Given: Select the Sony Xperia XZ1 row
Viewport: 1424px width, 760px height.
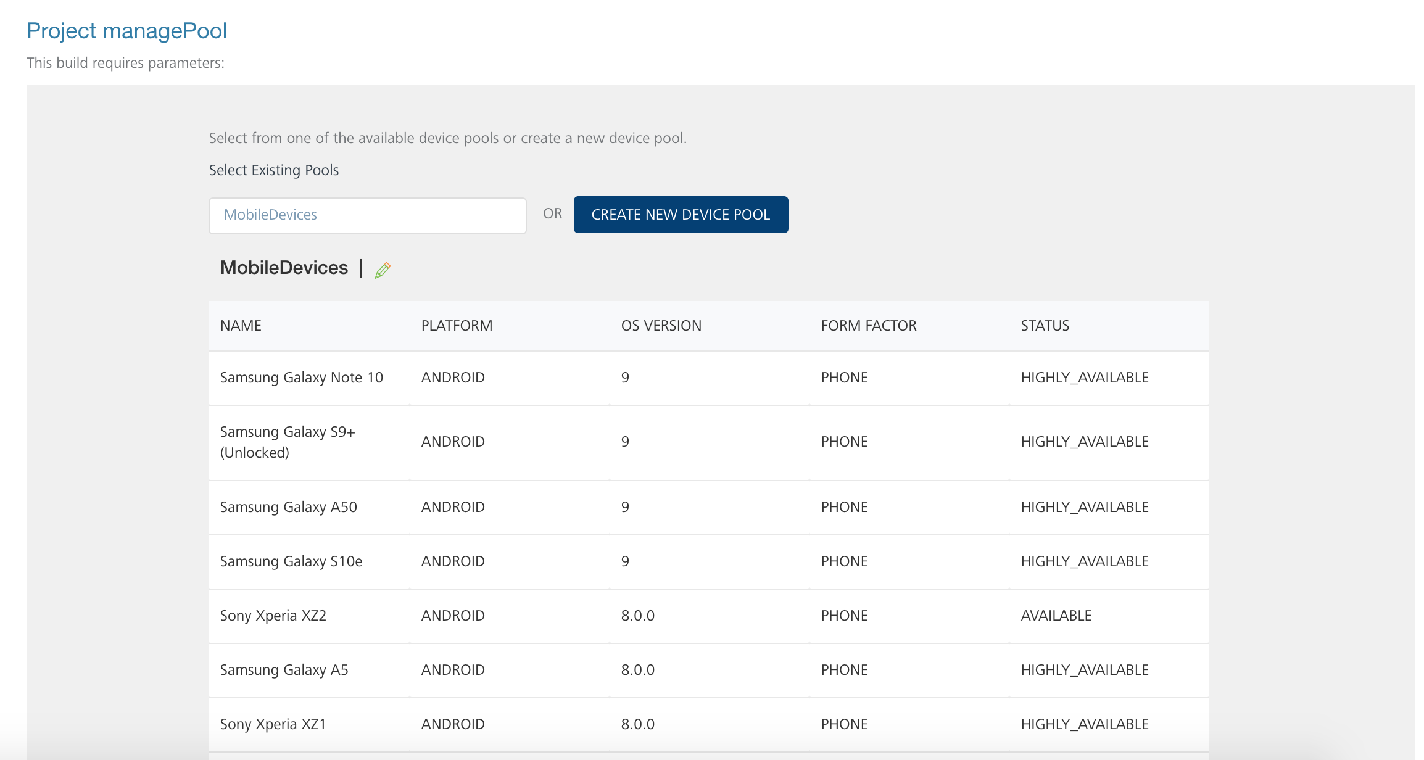Looking at the screenshot, I should 273,724.
